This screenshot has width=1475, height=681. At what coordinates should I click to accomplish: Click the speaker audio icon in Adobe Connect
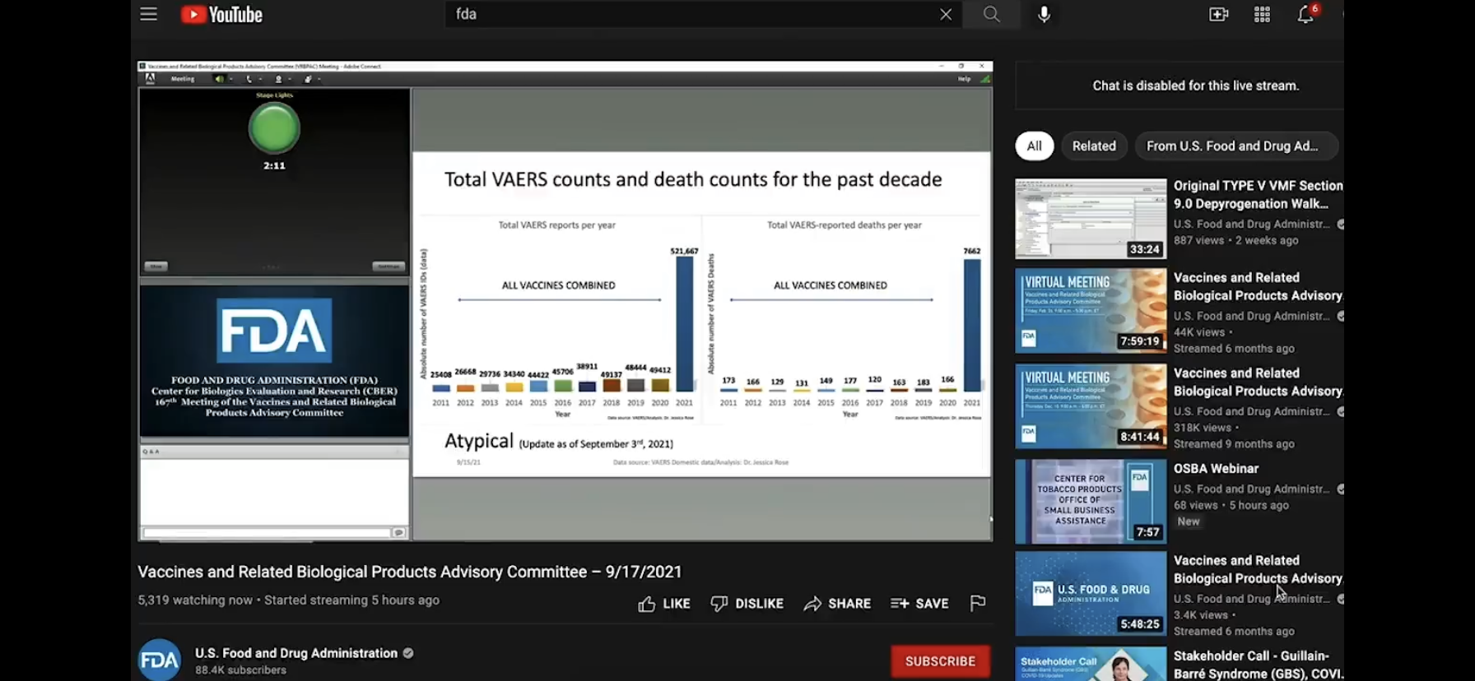[219, 79]
